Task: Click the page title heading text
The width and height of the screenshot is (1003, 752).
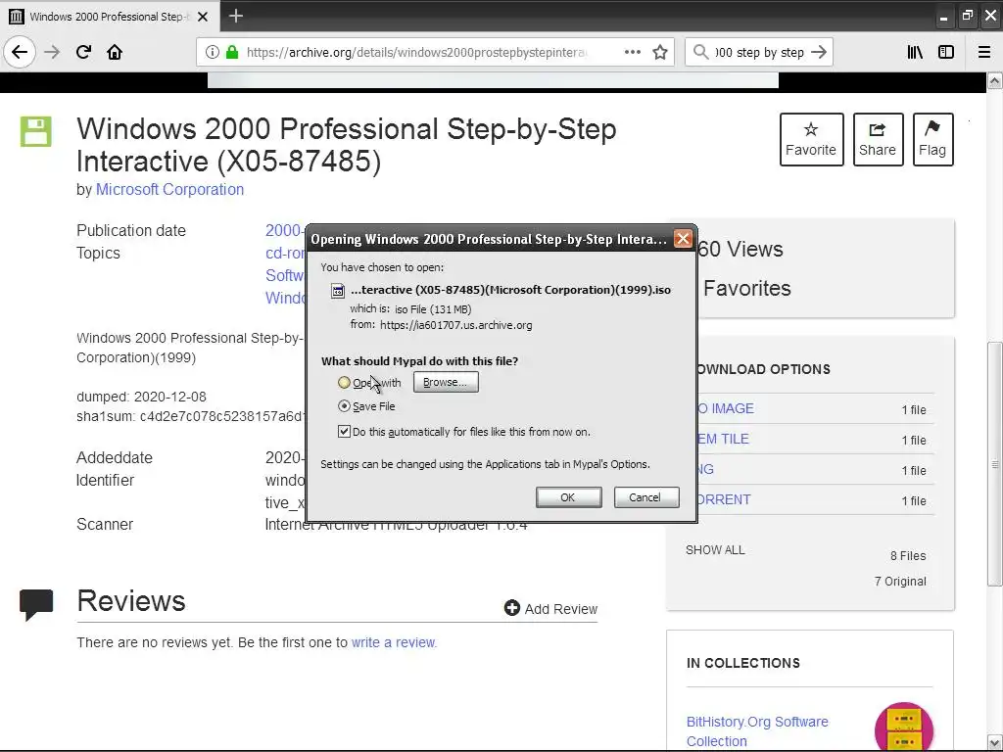Action: pos(346,145)
